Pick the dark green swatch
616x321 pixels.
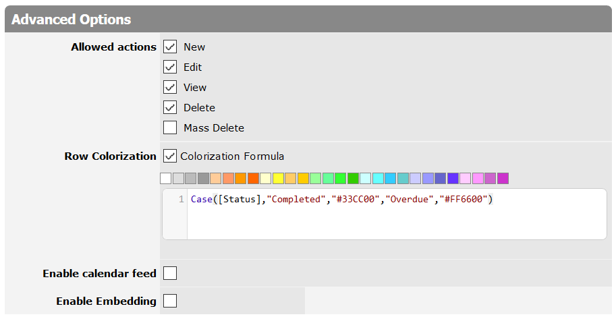pyautogui.click(x=353, y=179)
